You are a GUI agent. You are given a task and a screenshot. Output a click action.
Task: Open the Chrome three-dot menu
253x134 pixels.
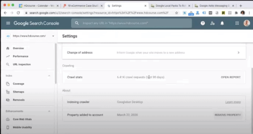[x=249, y=13]
